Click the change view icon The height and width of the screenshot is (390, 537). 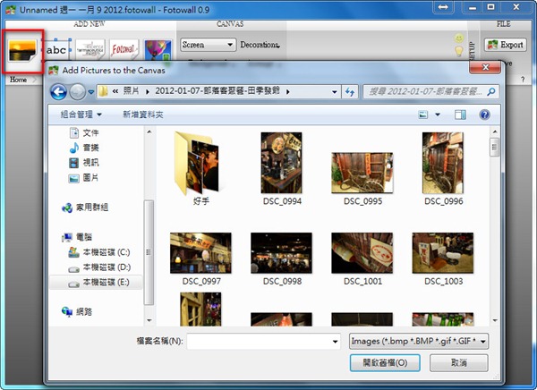[x=424, y=114]
